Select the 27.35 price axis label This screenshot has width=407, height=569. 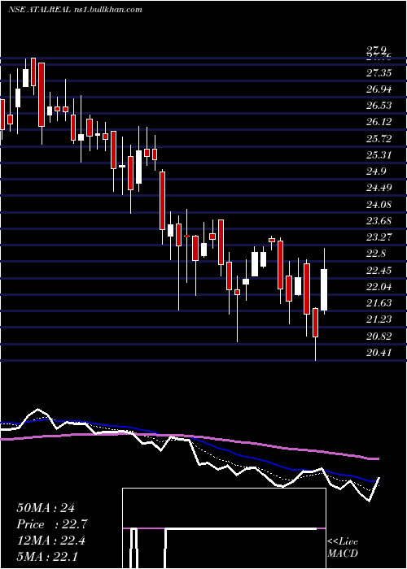coord(379,73)
